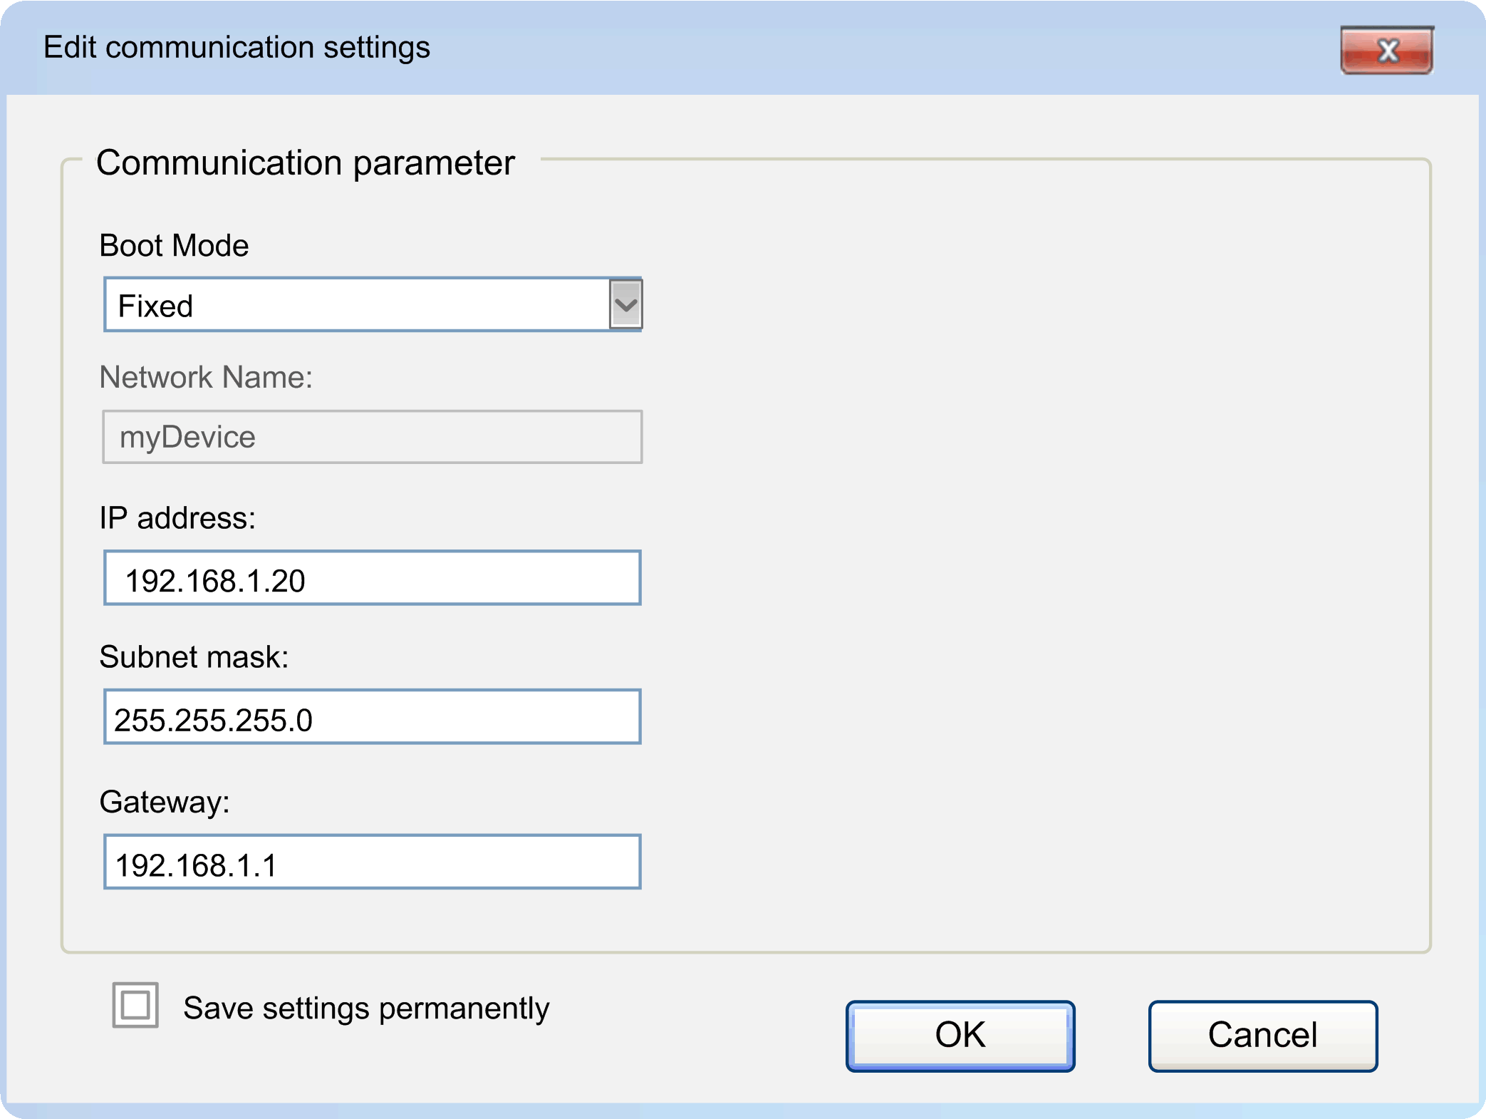Discard changes with the Cancel button
The image size is (1486, 1119).
pyautogui.click(x=1263, y=1036)
